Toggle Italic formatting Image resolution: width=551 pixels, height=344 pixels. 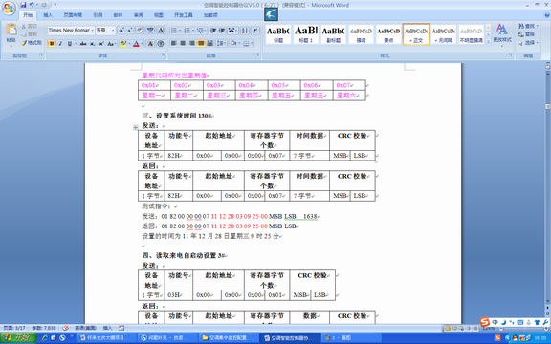click(60, 44)
